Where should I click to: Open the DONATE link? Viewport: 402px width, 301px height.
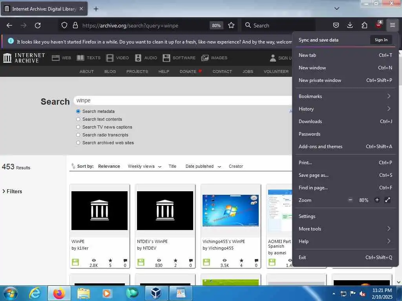coord(191,72)
